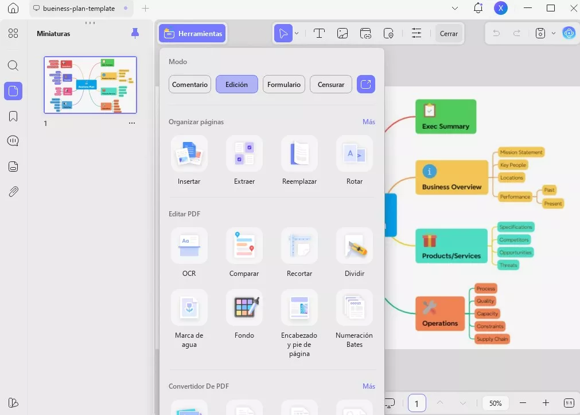Image resolution: width=580 pixels, height=415 pixels.
Task: Expand the Herramientas tools menu
Action: [x=193, y=33]
